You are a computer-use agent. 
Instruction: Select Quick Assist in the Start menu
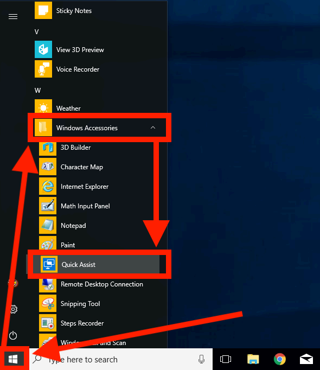click(x=97, y=264)
